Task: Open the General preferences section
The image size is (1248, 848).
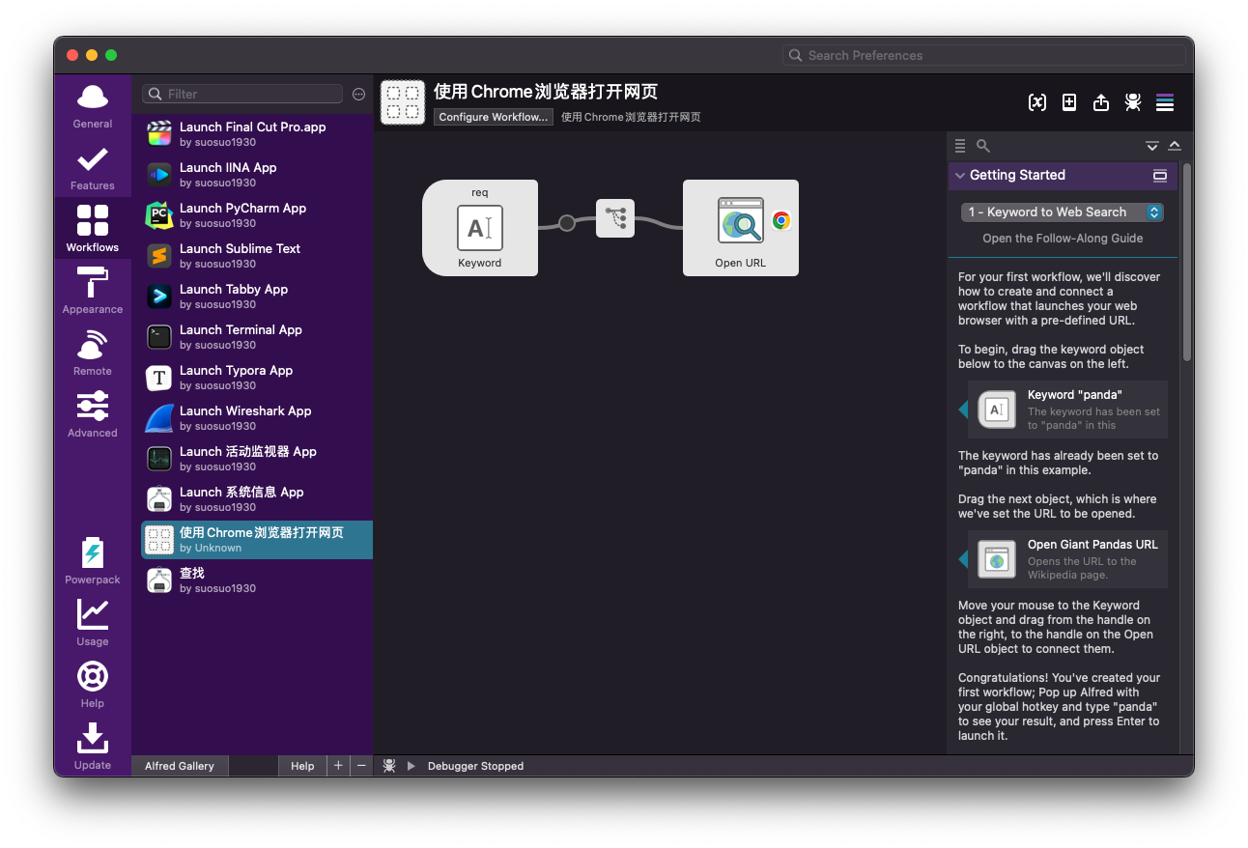Action: coord(93,106)
